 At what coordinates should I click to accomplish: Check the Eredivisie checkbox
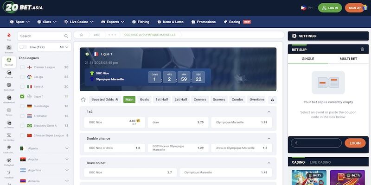click(22, 116)
